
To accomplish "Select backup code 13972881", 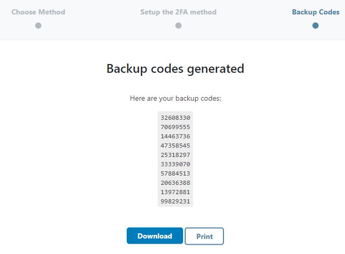I will pos(175,192).
